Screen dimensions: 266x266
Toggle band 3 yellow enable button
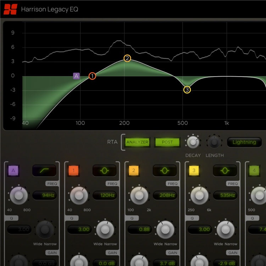pyautogui.click(x=194, y=171)
